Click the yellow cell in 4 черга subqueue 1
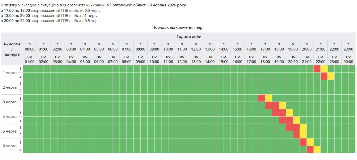 pyautogui.click(x=290, y=113)
